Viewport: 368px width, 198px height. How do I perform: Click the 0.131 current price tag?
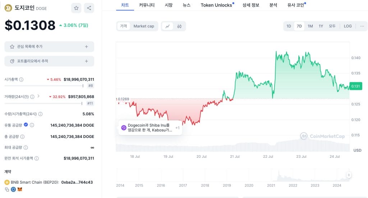[355, 86]
